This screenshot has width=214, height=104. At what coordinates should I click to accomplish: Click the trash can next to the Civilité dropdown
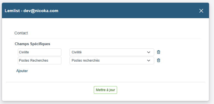(x=158, y=52)
